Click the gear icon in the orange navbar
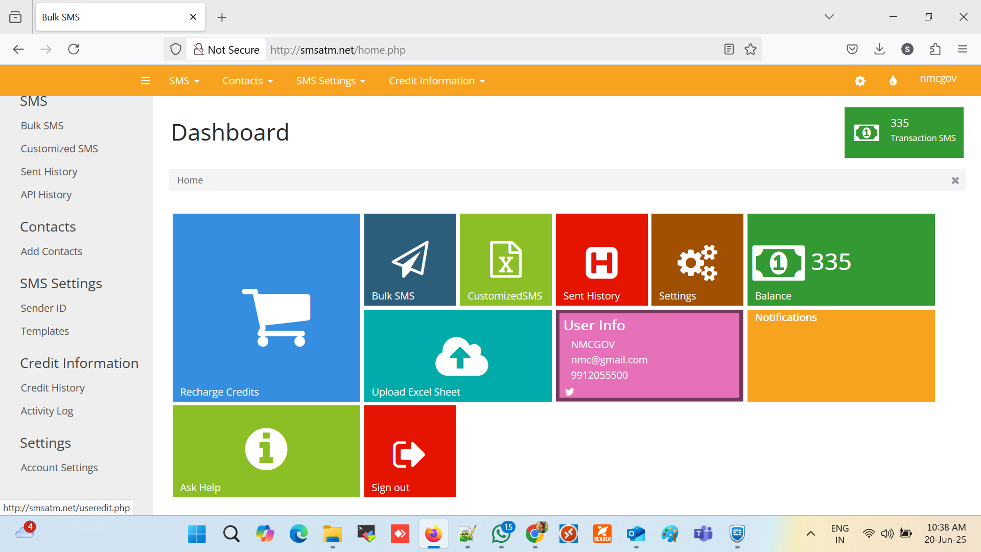 tap(860, 81)
